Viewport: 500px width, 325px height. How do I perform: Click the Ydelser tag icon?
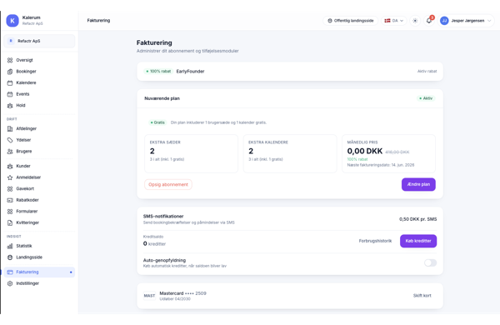(x=10, y=140)
